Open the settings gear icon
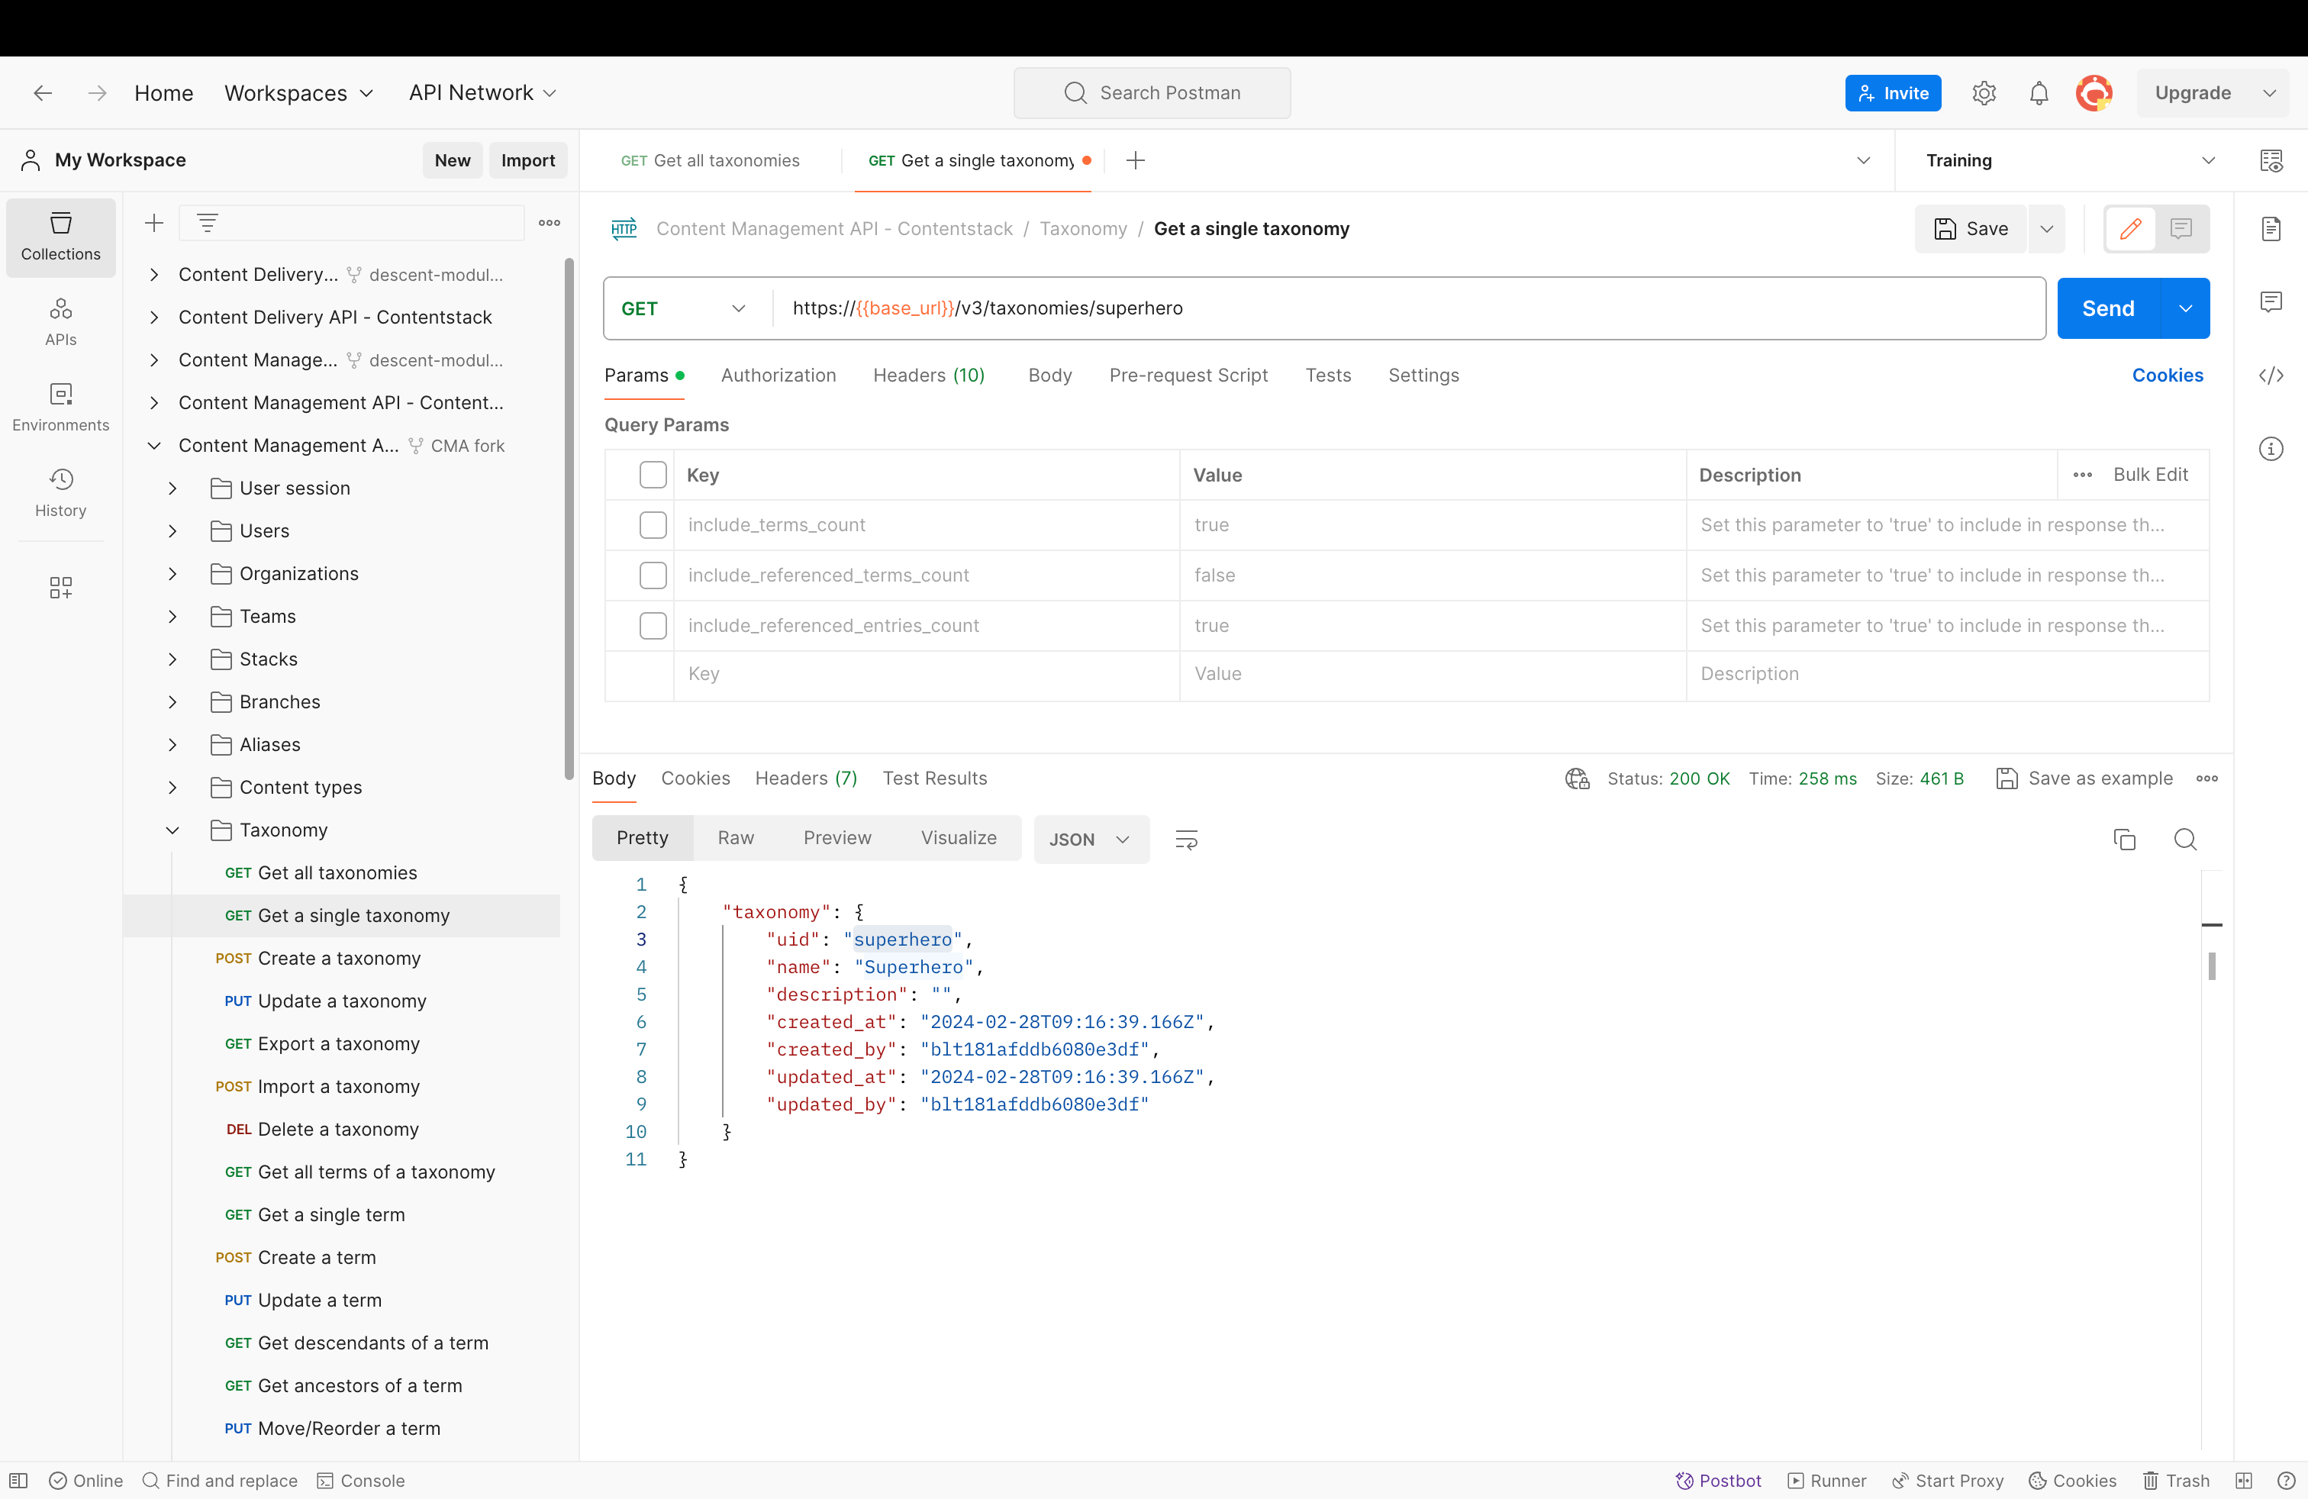2308x1499 pixels. click(x=1983, y=93)
